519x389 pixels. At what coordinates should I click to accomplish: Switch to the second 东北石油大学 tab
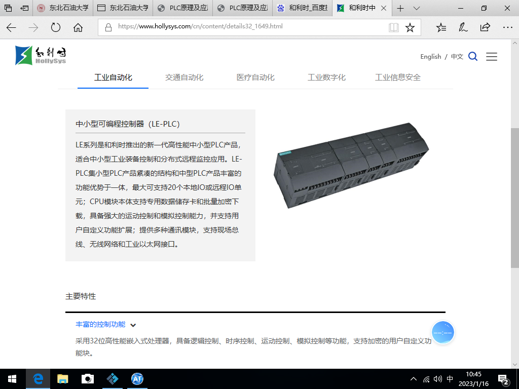pos(123,8)
